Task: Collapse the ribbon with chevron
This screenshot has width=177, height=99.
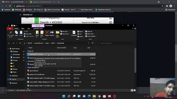Action: coord(133,29)
